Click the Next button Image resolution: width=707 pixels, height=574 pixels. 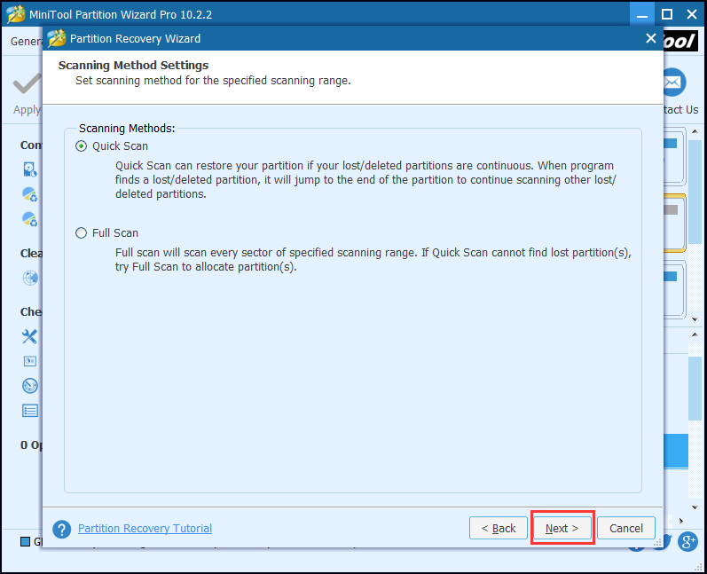coord(562,528)
